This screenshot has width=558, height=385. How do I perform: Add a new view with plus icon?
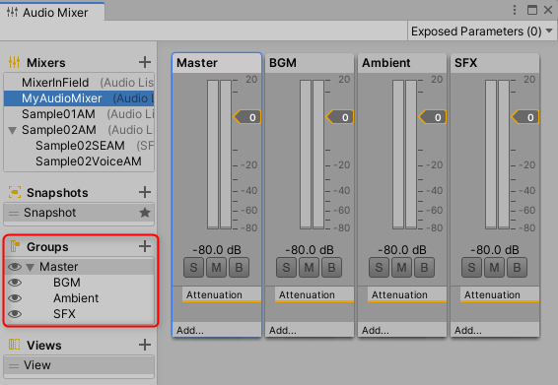coord(145,345)
